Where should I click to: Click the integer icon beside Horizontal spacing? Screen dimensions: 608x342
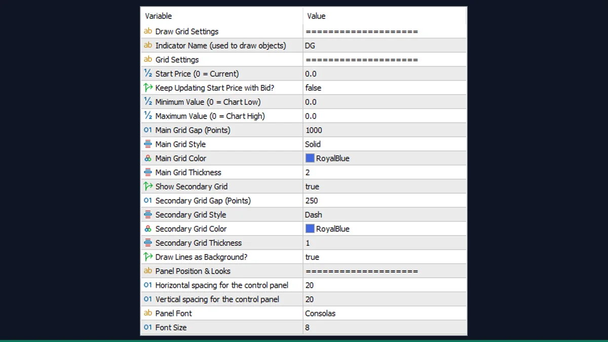coord(148,285)
